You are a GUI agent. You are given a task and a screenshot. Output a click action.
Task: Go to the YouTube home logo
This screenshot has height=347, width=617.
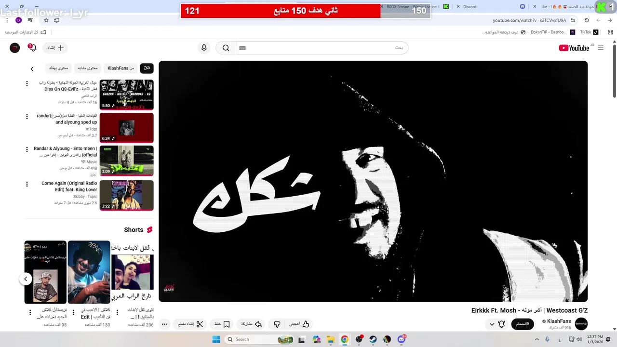[x=574, y=48]
